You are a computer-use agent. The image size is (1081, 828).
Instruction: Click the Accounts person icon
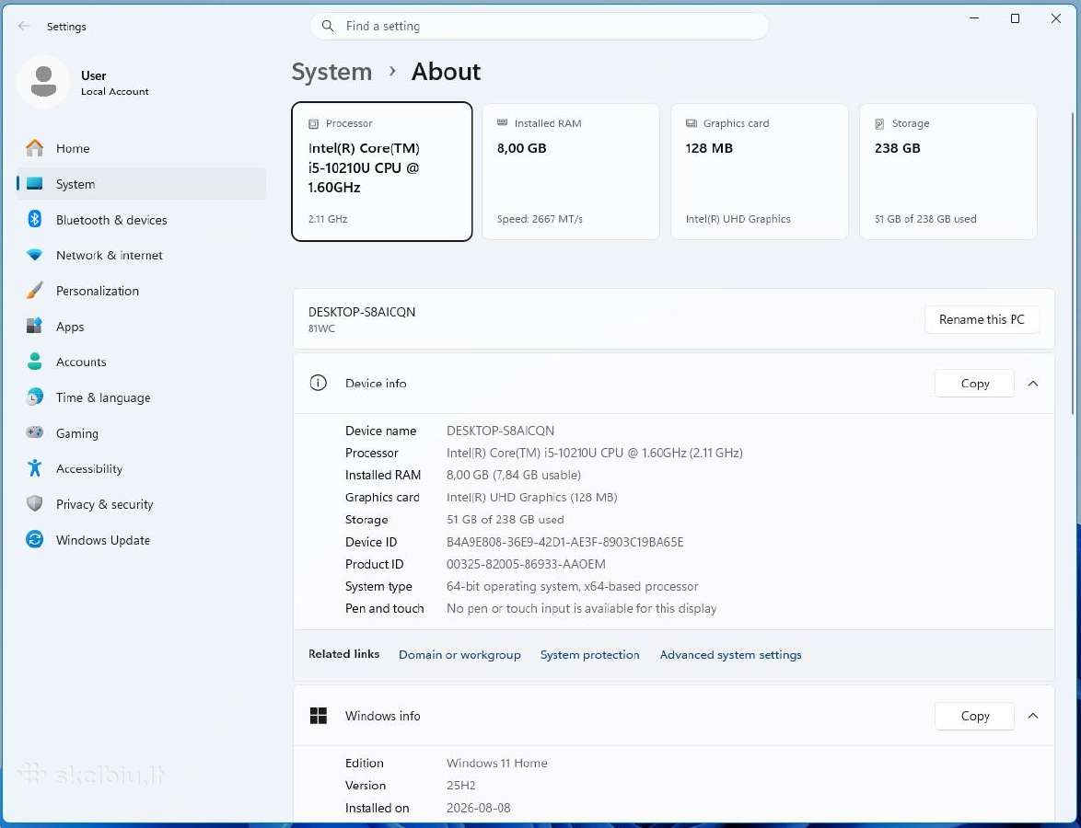click(x=34, y=362)
